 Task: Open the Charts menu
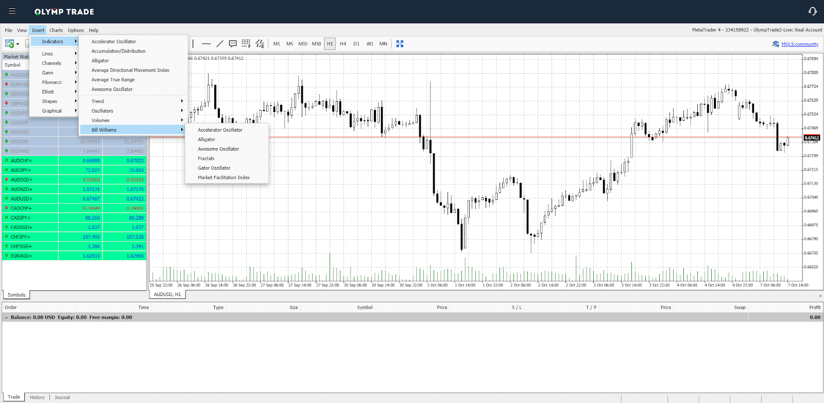pos(56,30)
